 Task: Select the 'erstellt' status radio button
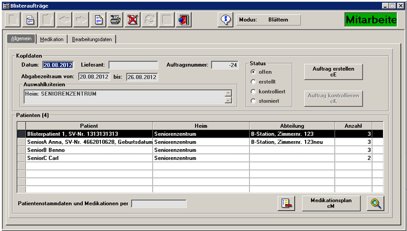click(253, 82)
